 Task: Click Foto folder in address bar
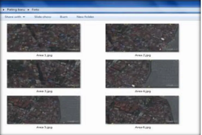35,10
